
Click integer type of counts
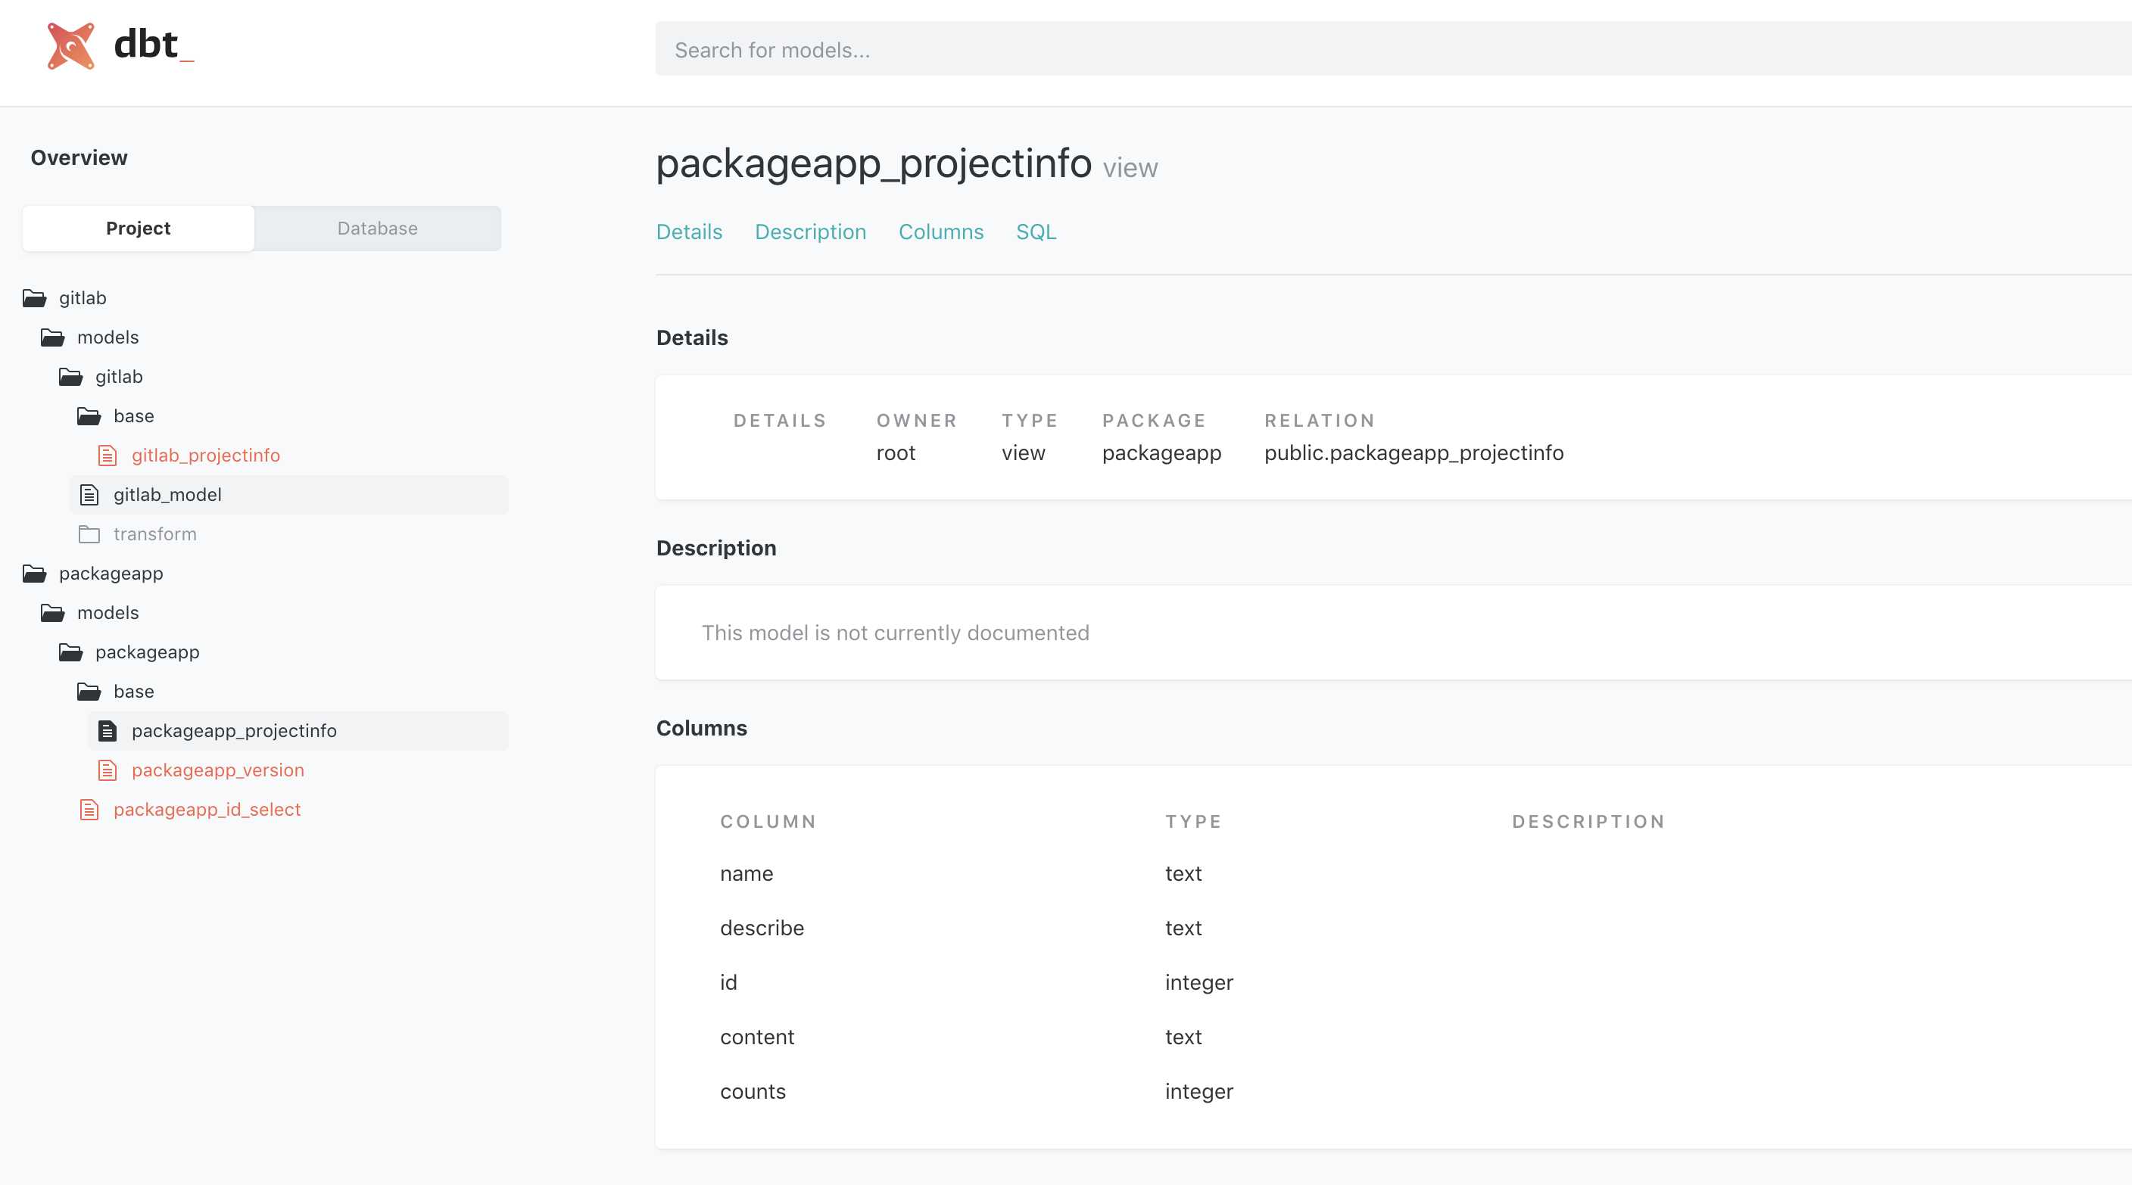pyautogui.click(x=1199, y=1092)
